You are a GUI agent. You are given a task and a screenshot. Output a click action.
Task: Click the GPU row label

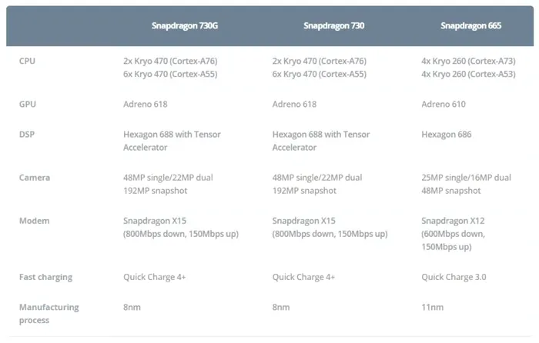[x=28, y=104]
